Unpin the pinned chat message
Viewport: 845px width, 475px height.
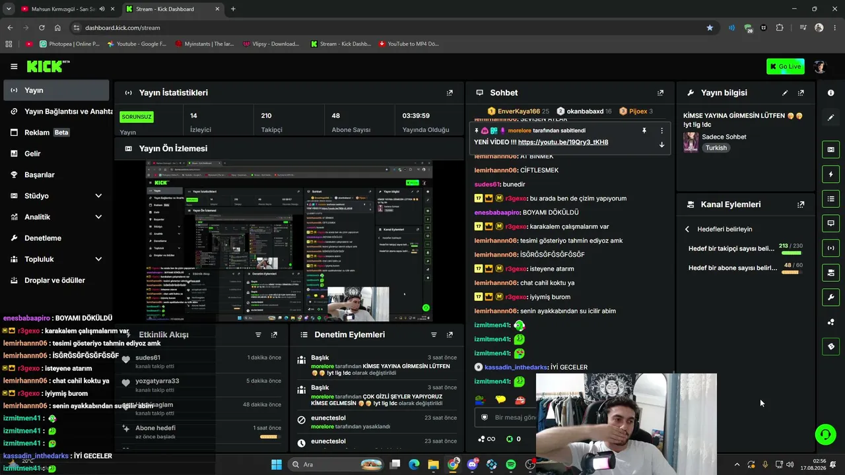[644, 131]
